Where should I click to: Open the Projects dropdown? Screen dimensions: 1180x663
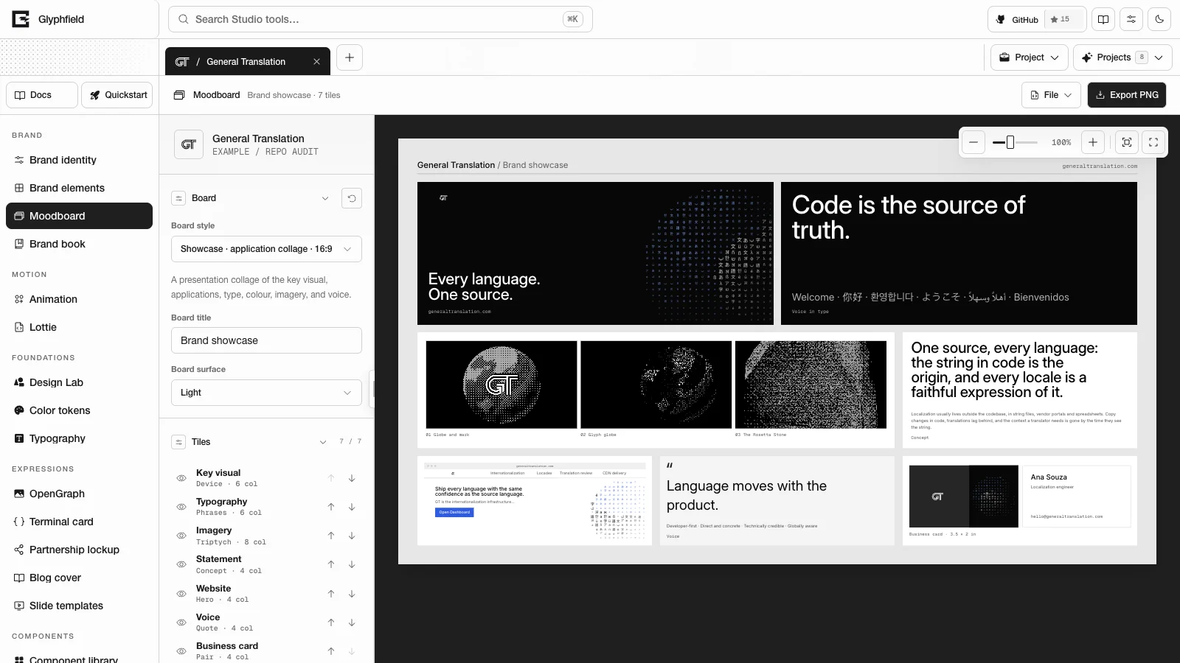pyautogui.click(x=1122, y=57)
